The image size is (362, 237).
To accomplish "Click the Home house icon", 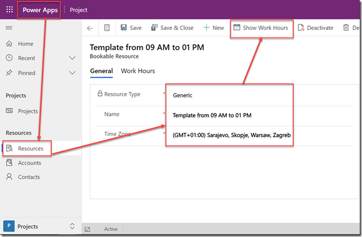I will [x=9, y=43].
